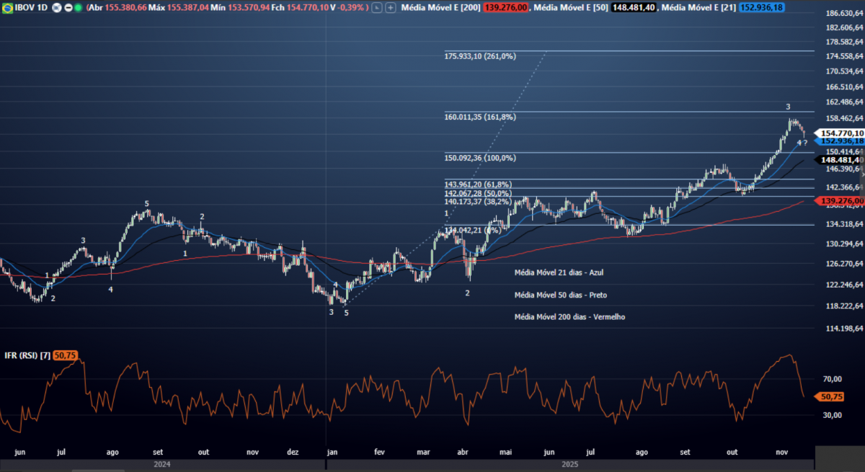Click the round gray icon after IBOV 1D
The image size is (865, 472).
[57, 8]
